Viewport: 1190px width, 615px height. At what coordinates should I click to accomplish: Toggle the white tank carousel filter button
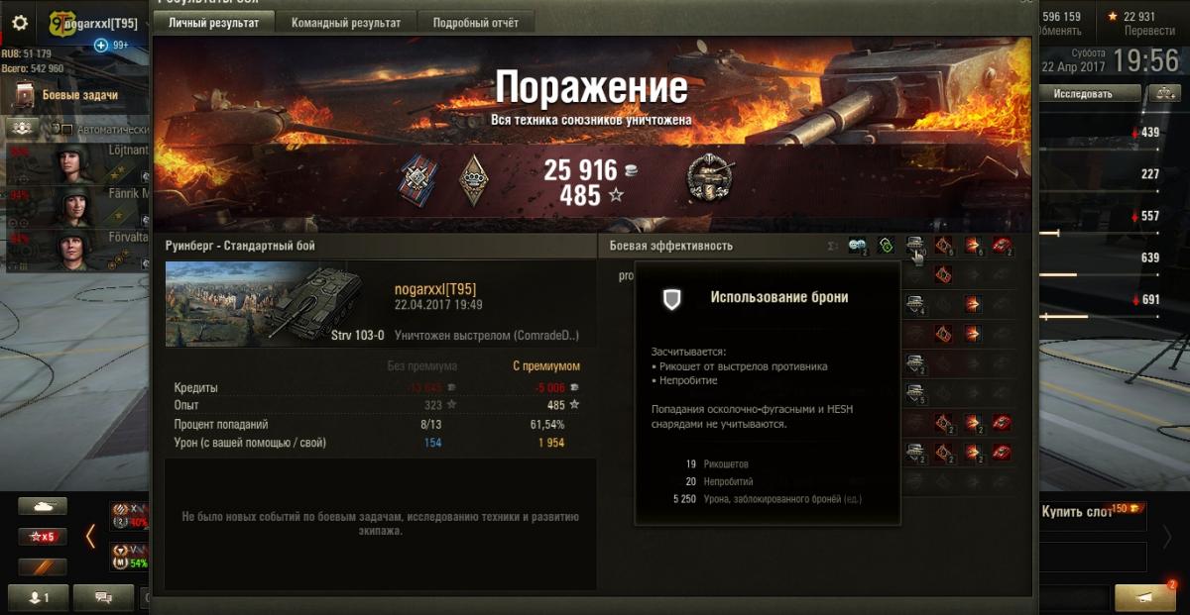pos(43,506)
